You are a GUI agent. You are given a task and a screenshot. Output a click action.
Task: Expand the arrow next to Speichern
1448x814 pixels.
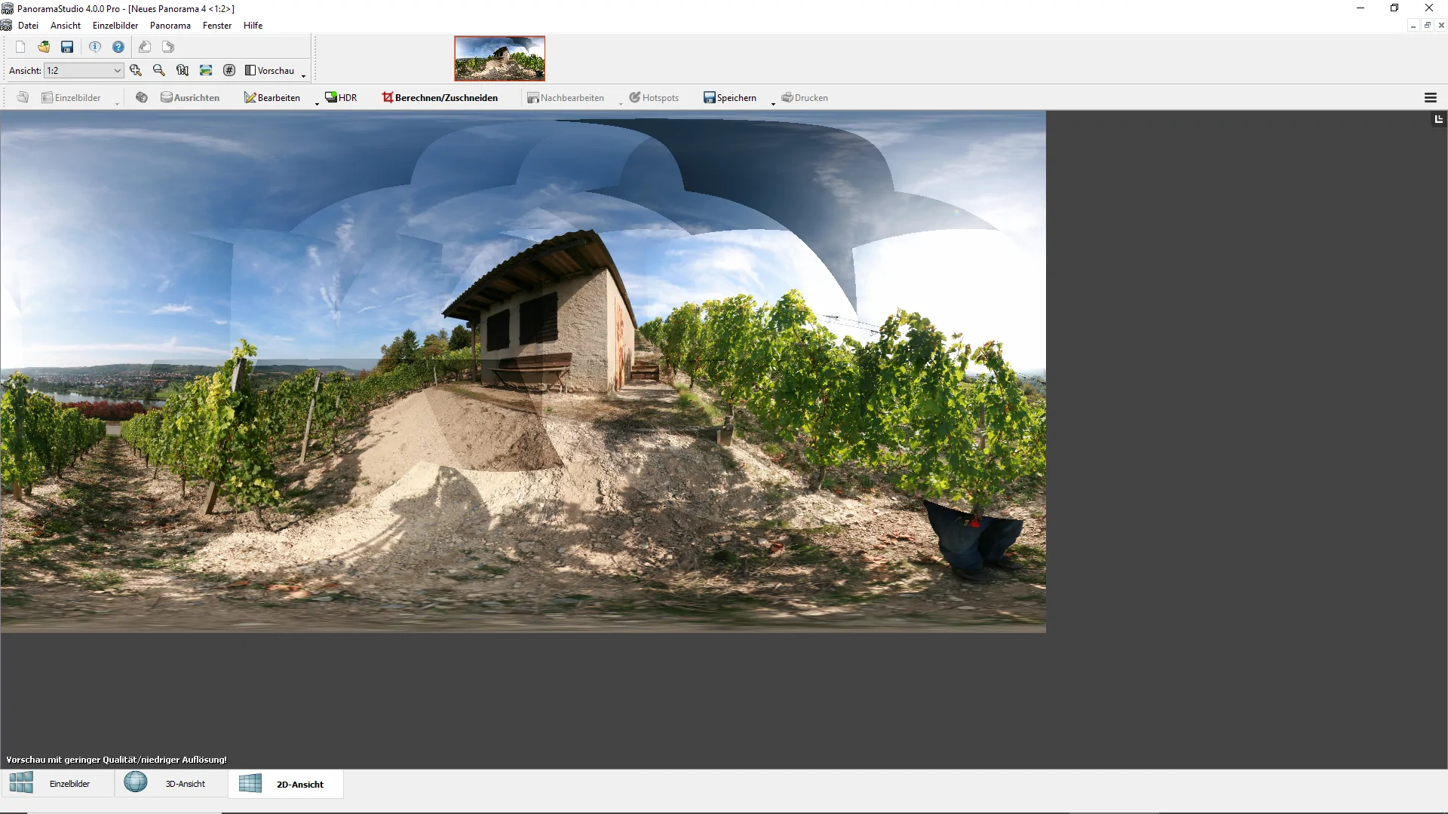click(x=773, y=103)
